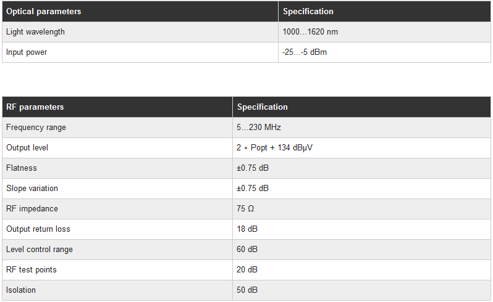Select the Frequency range row label
Screen dimensions: 493x302
coord(36,128)
